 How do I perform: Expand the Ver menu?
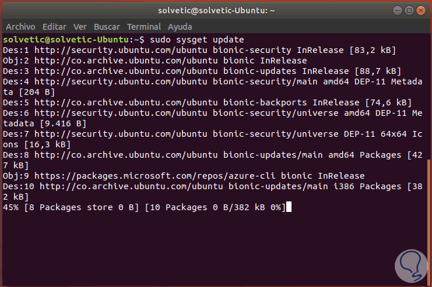coord(80,27)
